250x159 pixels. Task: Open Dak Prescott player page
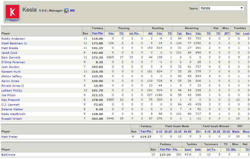tap(11, 100)
